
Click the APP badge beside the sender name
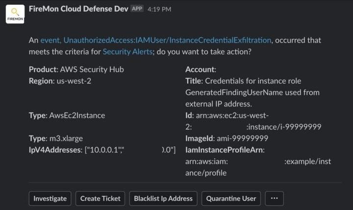[137, 8]
